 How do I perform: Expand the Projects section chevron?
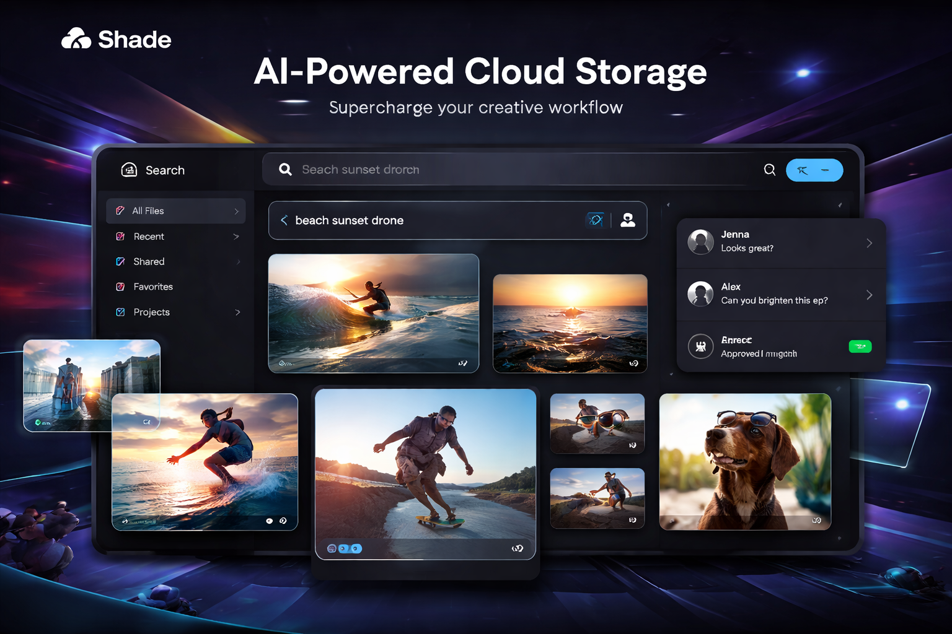pyautogui.click(x=237, y=312)
